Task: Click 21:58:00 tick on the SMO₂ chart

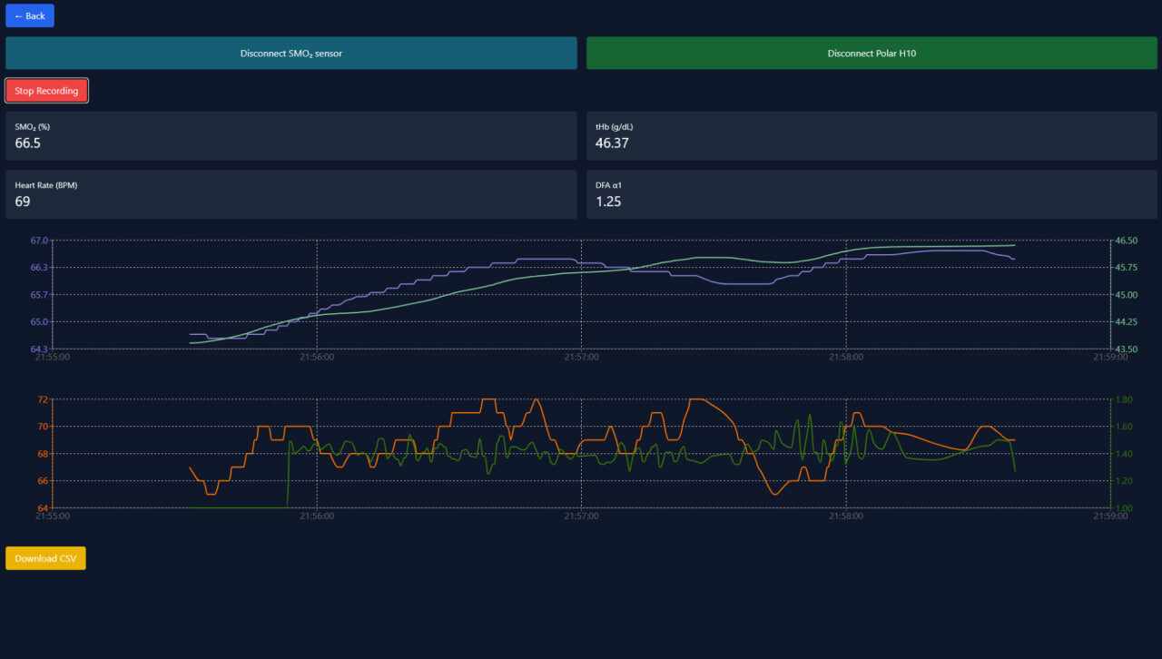Action: pos(846,358)
